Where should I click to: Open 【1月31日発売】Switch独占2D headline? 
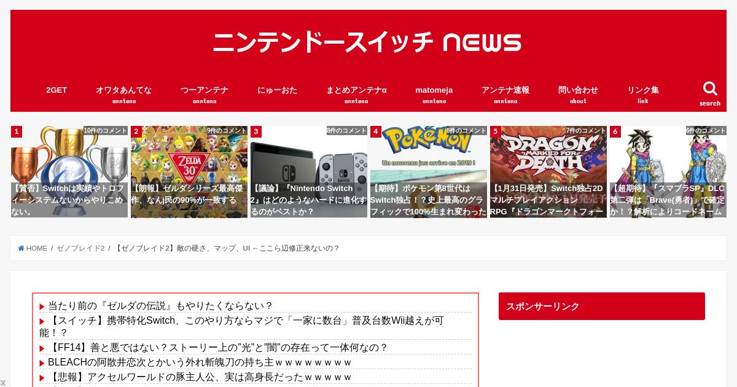548,200
